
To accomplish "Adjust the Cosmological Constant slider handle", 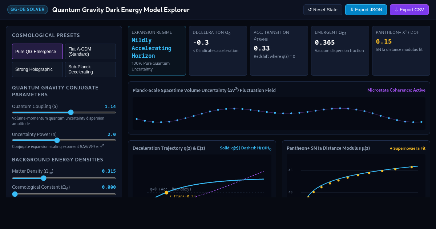I will coord(15,194).
